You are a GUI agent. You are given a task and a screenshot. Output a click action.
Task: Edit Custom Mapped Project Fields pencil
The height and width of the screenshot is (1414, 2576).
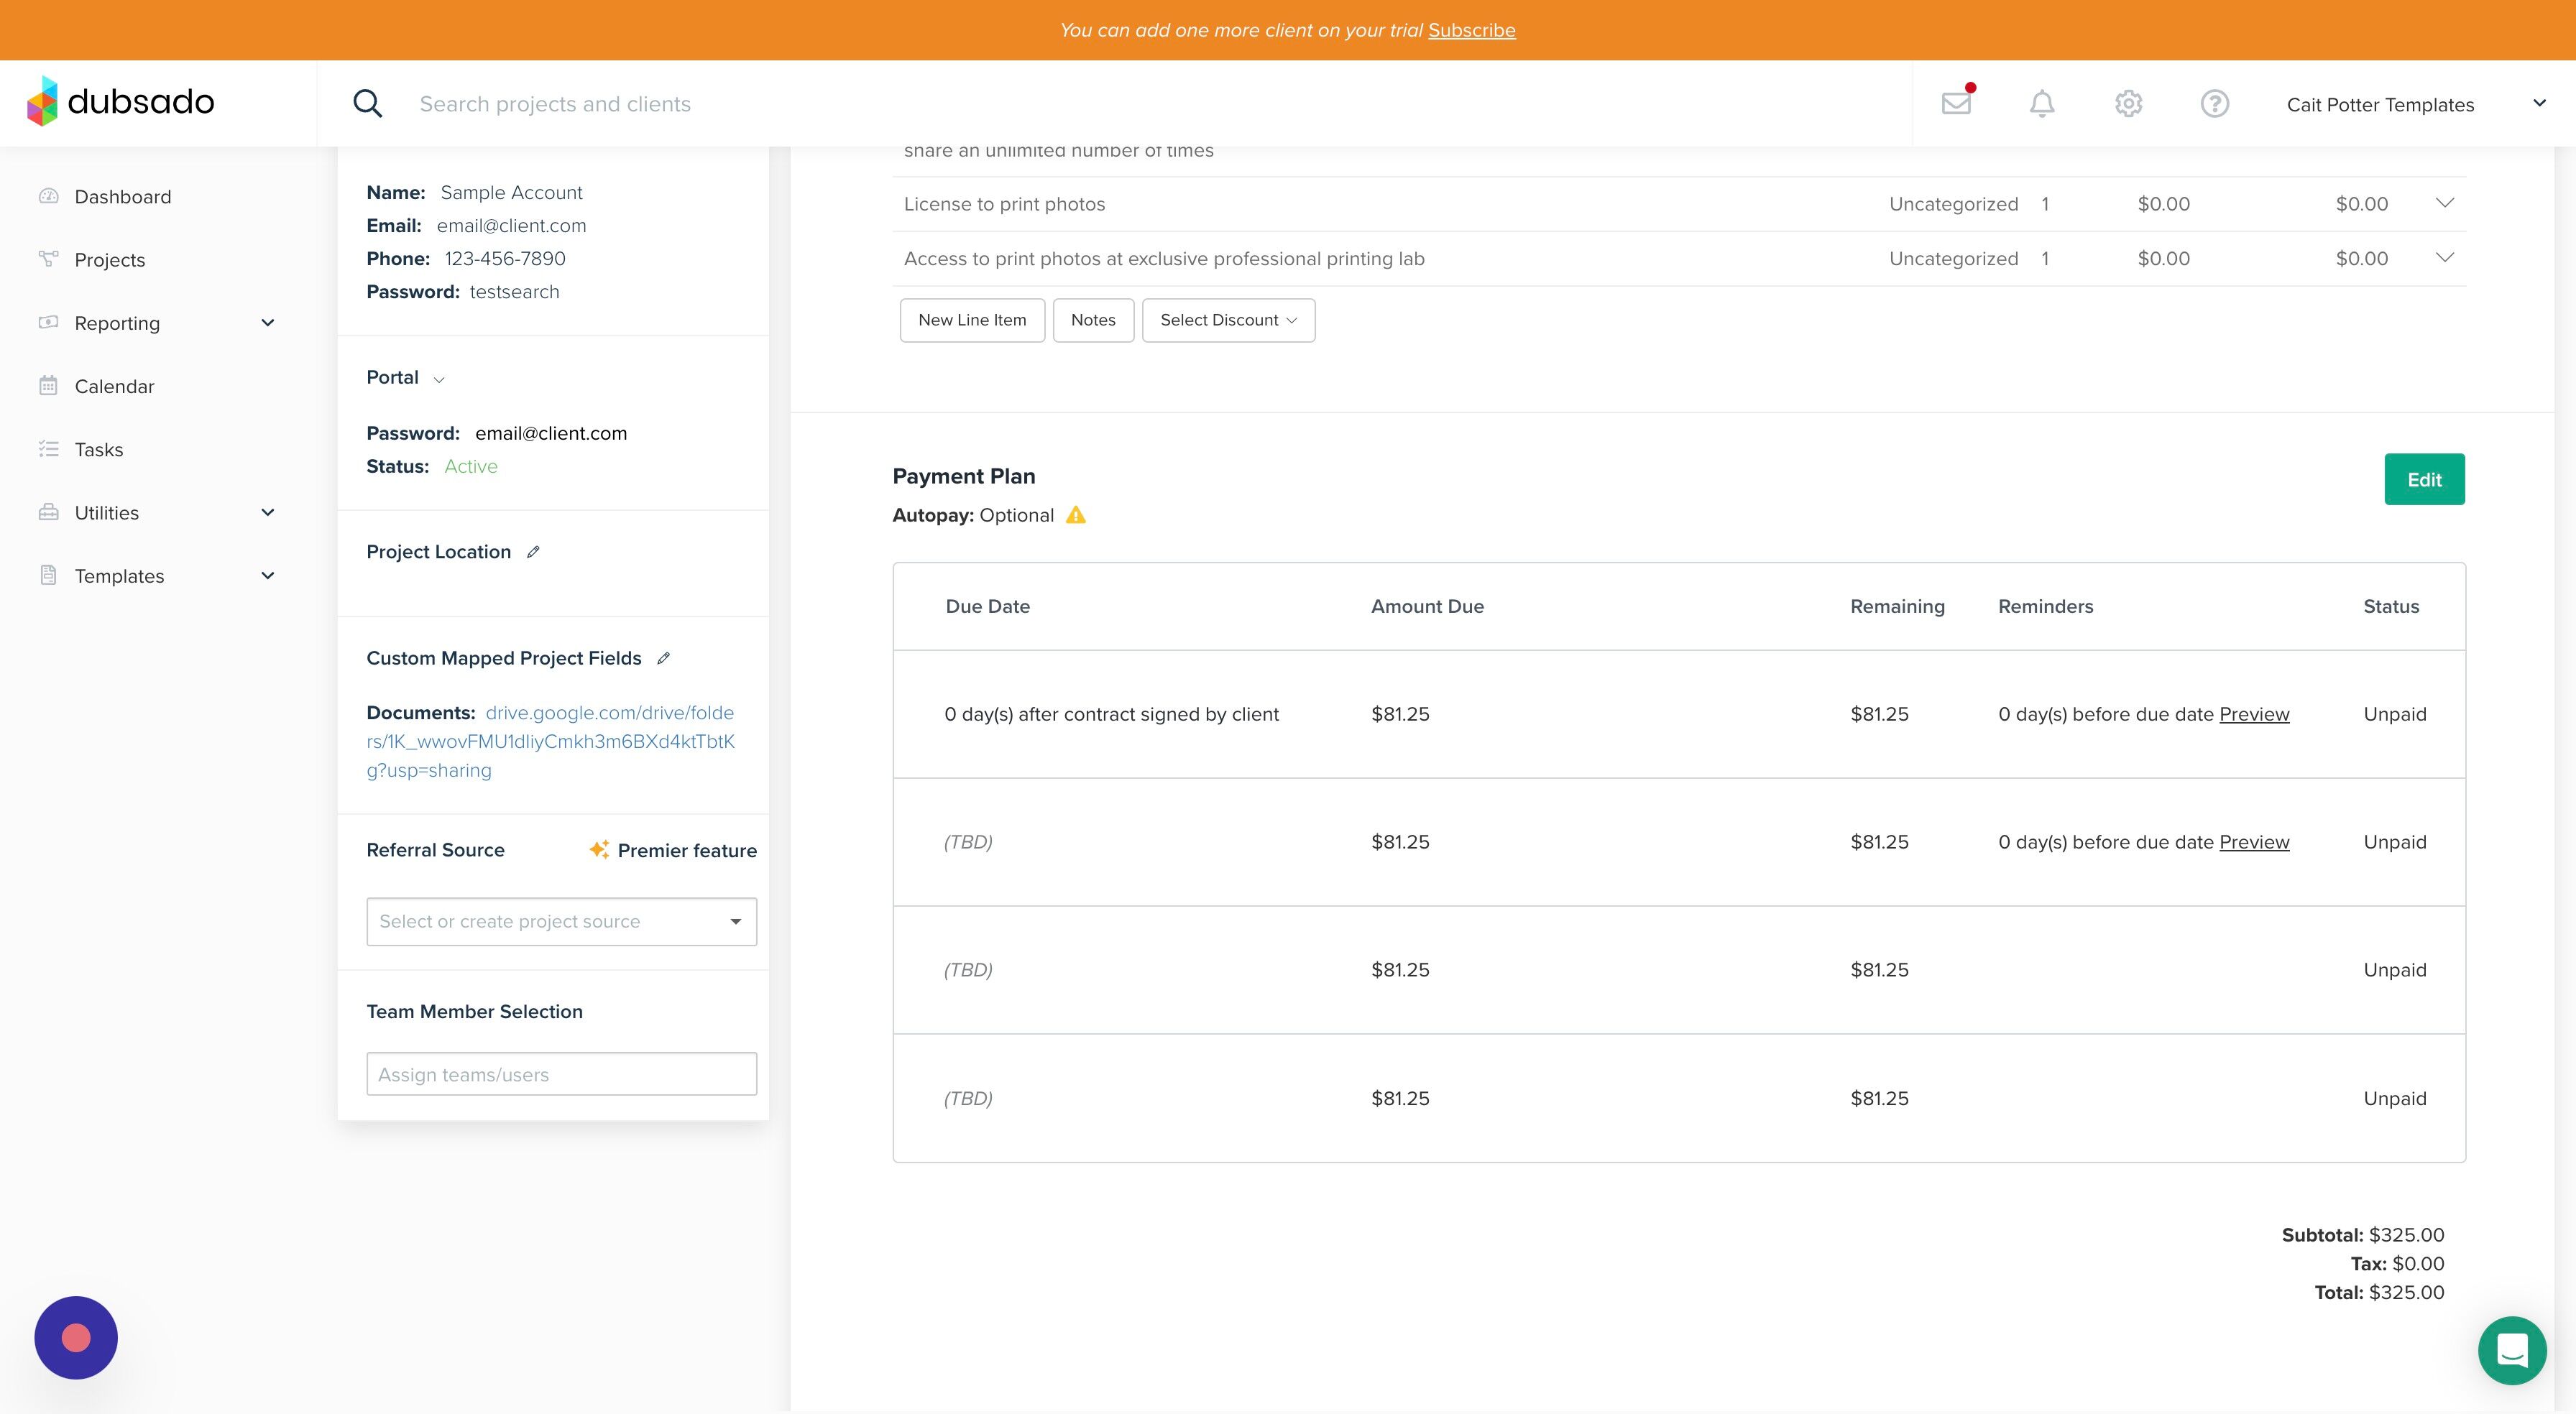point(663,658)
